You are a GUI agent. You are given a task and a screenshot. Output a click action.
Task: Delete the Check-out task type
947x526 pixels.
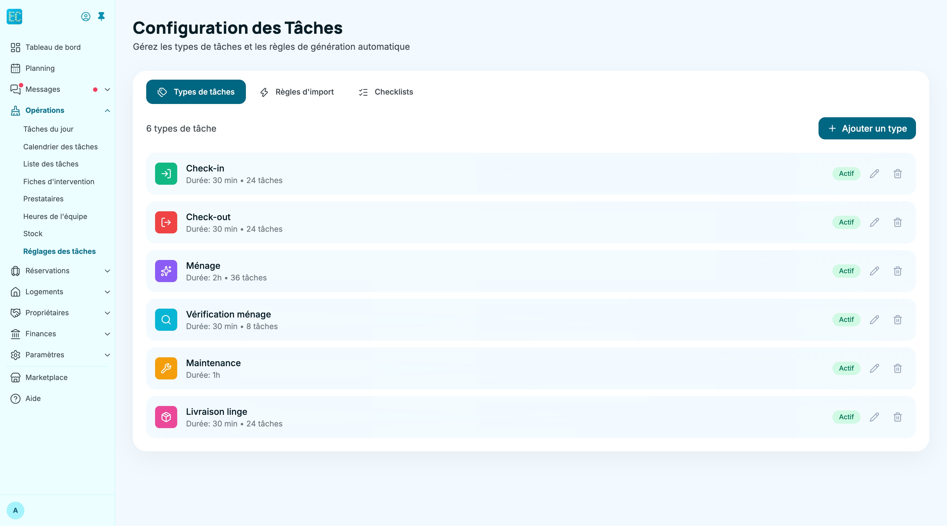(x=897, y=222)
